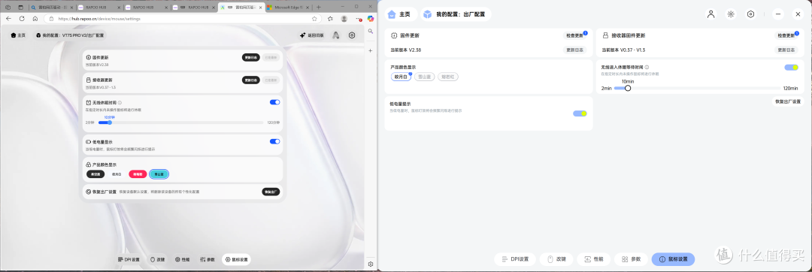Select 皎月白 color option in desktop app
This screenshot has width=812, height=272.
pos(401,77)
